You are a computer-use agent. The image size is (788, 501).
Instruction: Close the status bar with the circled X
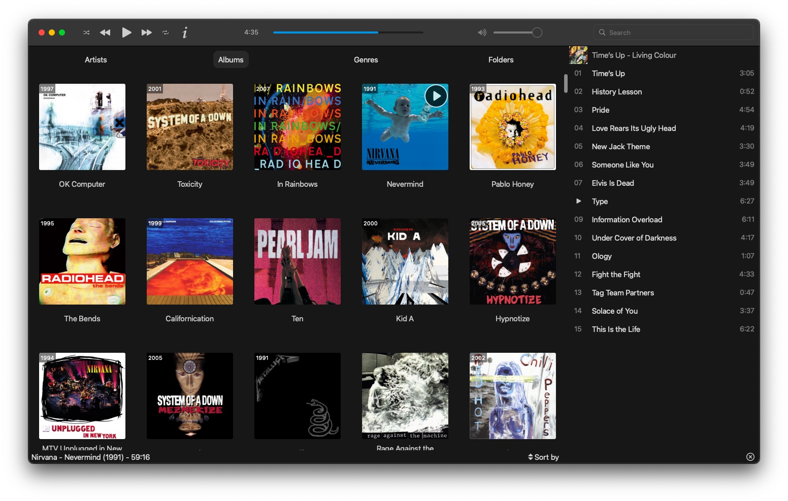pyautogui.click(x=750, y=457)
